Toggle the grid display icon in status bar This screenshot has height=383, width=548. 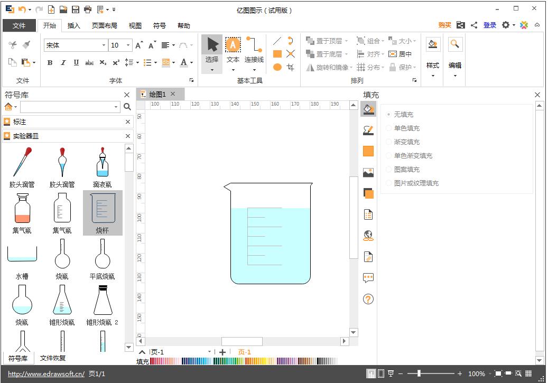[x=528, y=373]
